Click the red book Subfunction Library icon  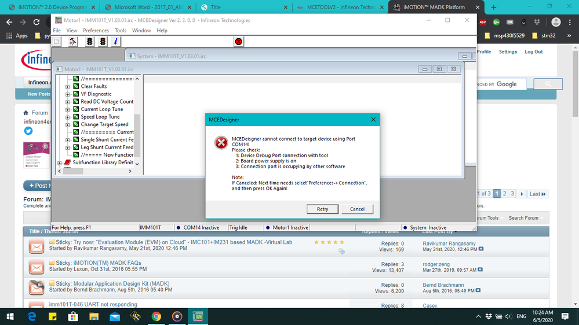(67, 162)
